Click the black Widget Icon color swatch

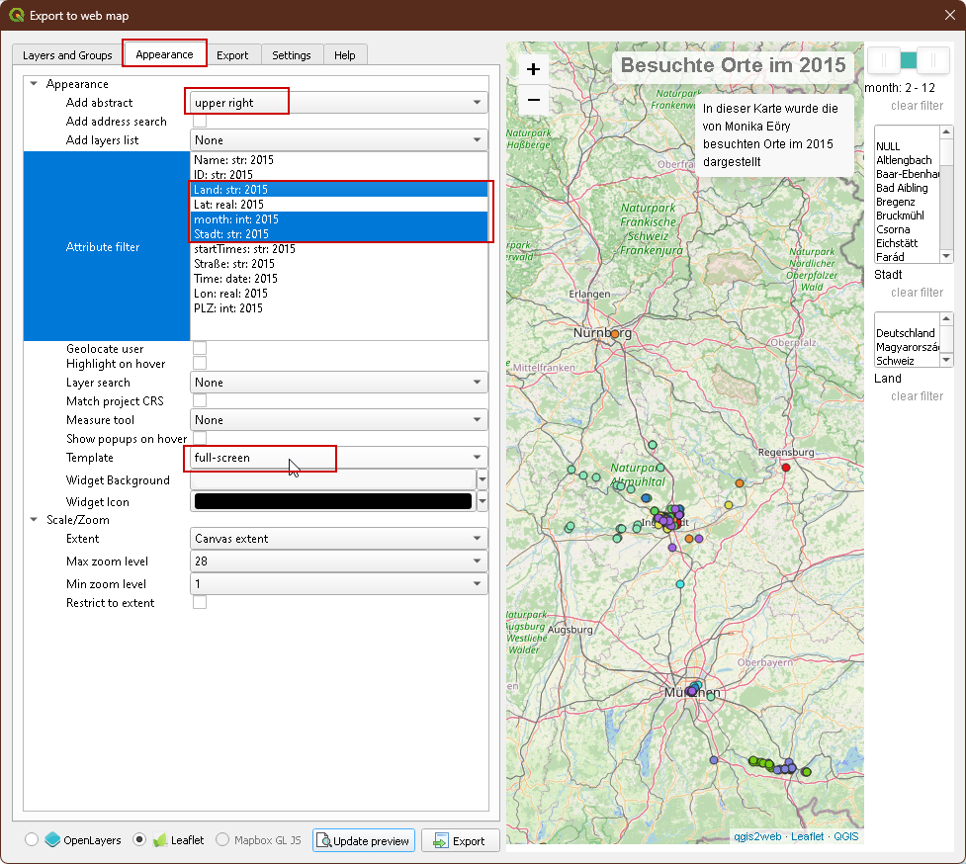click(x=333, y=501)
